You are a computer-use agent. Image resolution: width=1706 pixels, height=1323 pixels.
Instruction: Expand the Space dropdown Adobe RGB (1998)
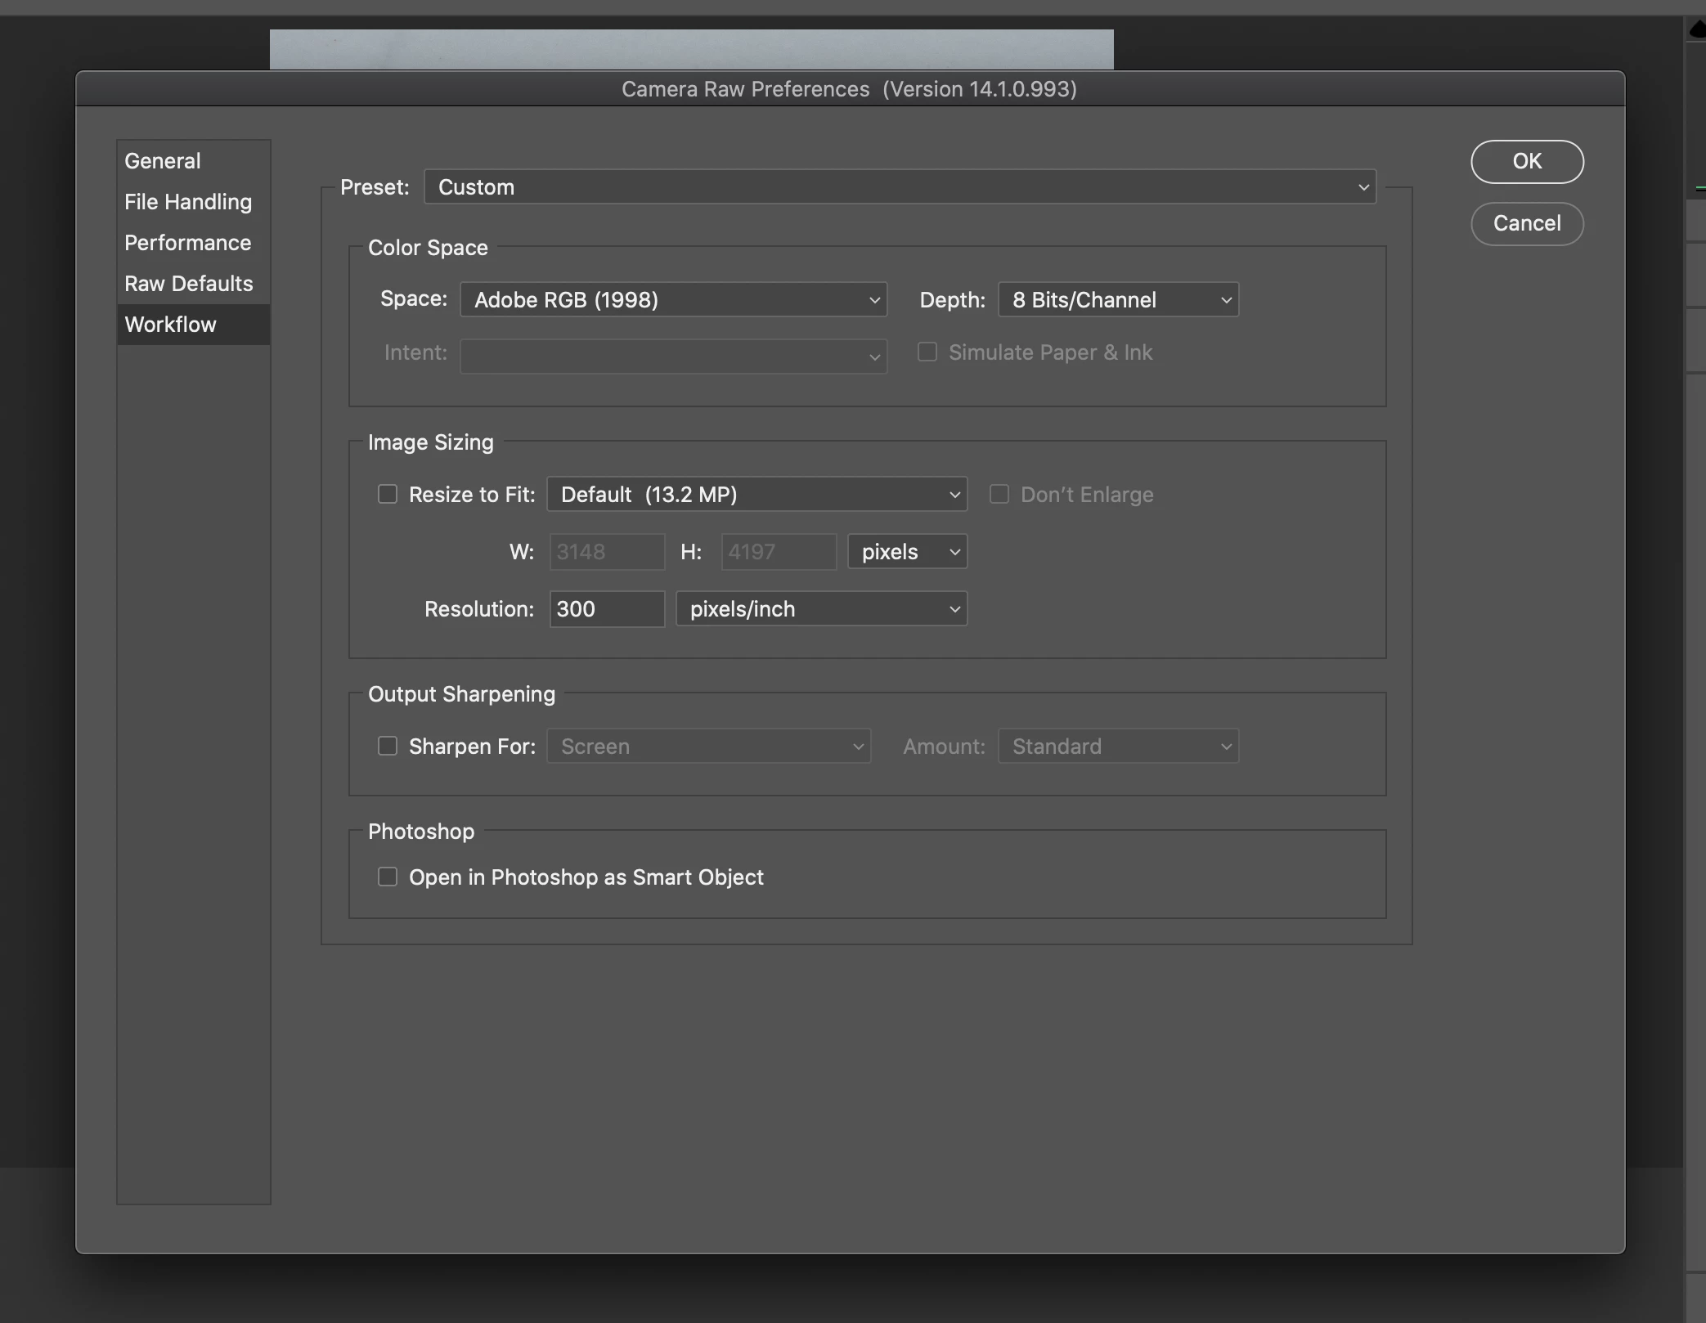coord(673,300)
